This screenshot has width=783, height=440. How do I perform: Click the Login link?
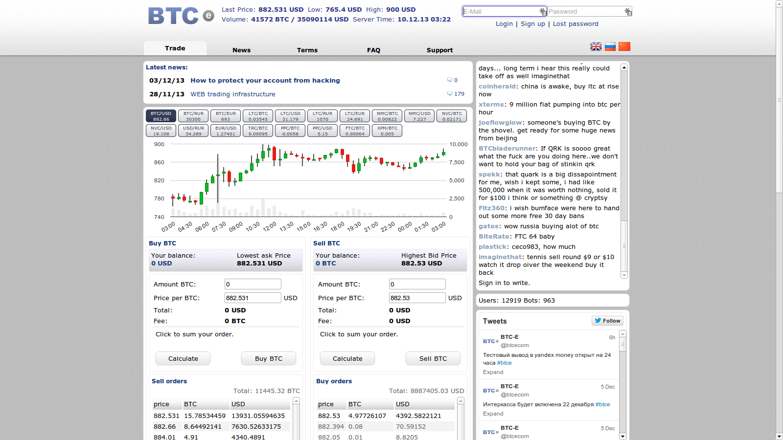pos(504,23)
